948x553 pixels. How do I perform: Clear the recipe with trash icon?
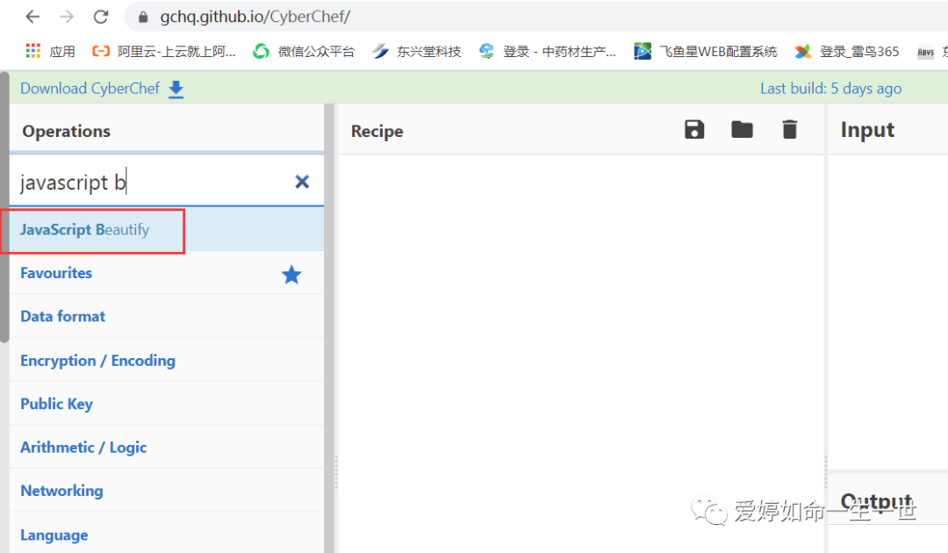click(790, 129)
